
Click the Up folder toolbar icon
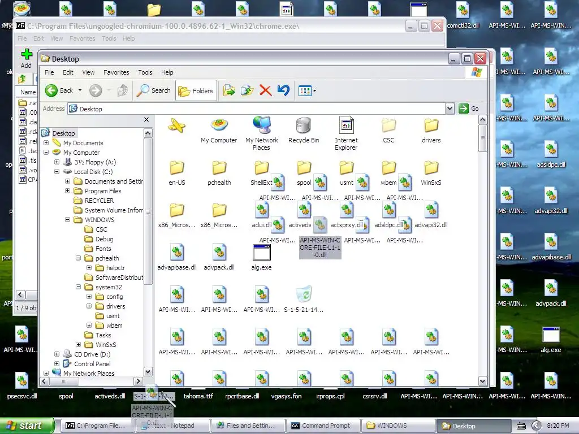123,90
